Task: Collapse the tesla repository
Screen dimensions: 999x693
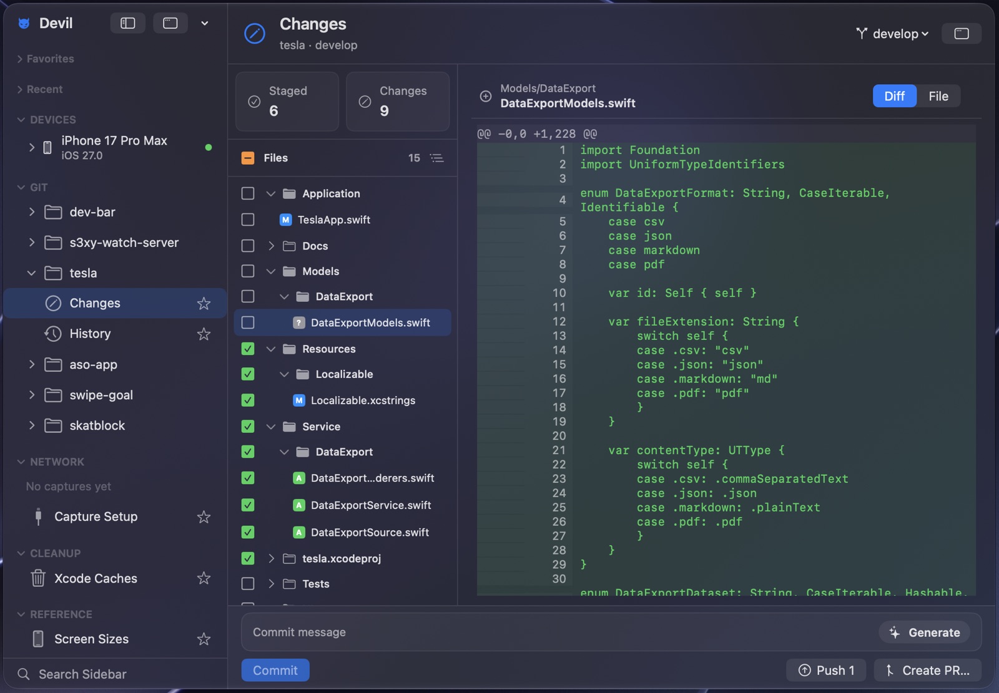Action: (x=32, y=273)
